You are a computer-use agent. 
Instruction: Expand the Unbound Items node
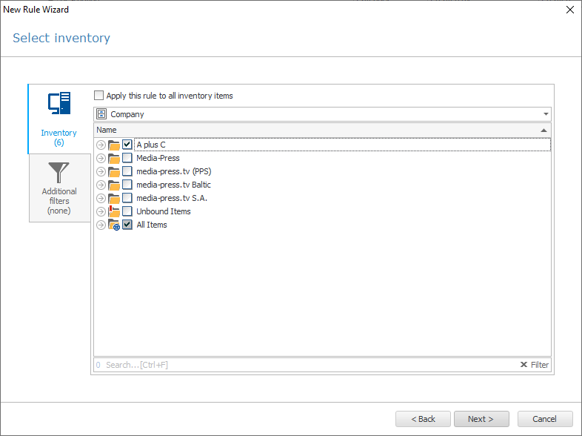pyautogui.click(x=101, y=211)
